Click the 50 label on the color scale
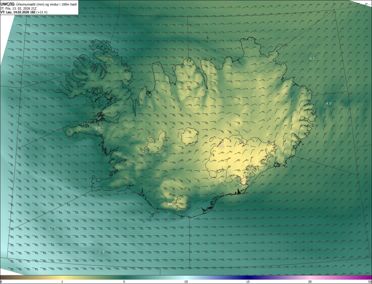This screenshot has width=372, height=284. (370, 282)
